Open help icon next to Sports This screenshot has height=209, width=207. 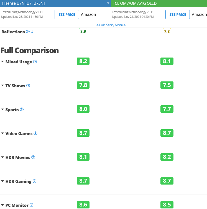[x=22, y=110]
